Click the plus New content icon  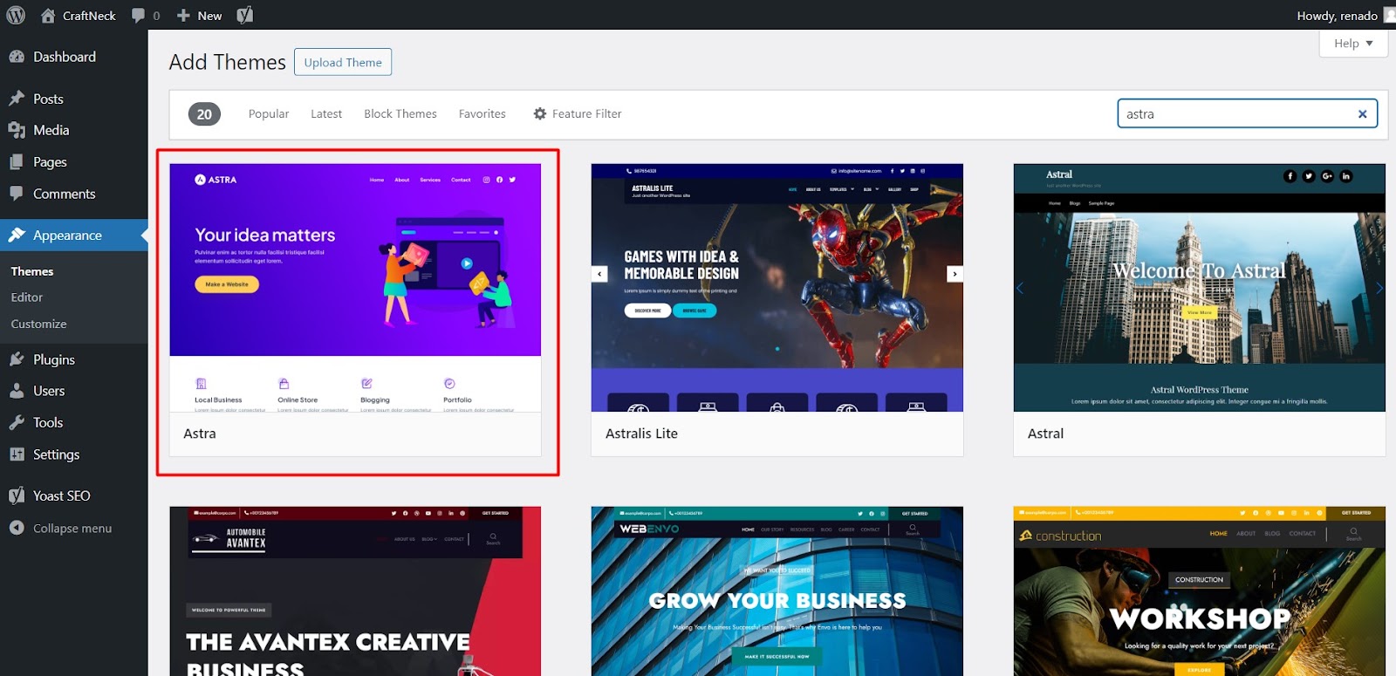[183, 16]
